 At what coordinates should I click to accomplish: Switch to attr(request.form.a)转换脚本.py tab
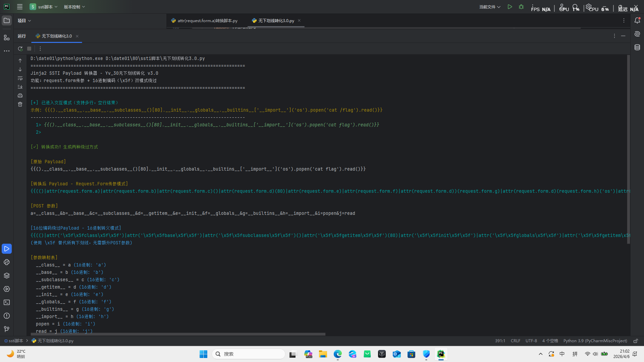click(207, 20)
